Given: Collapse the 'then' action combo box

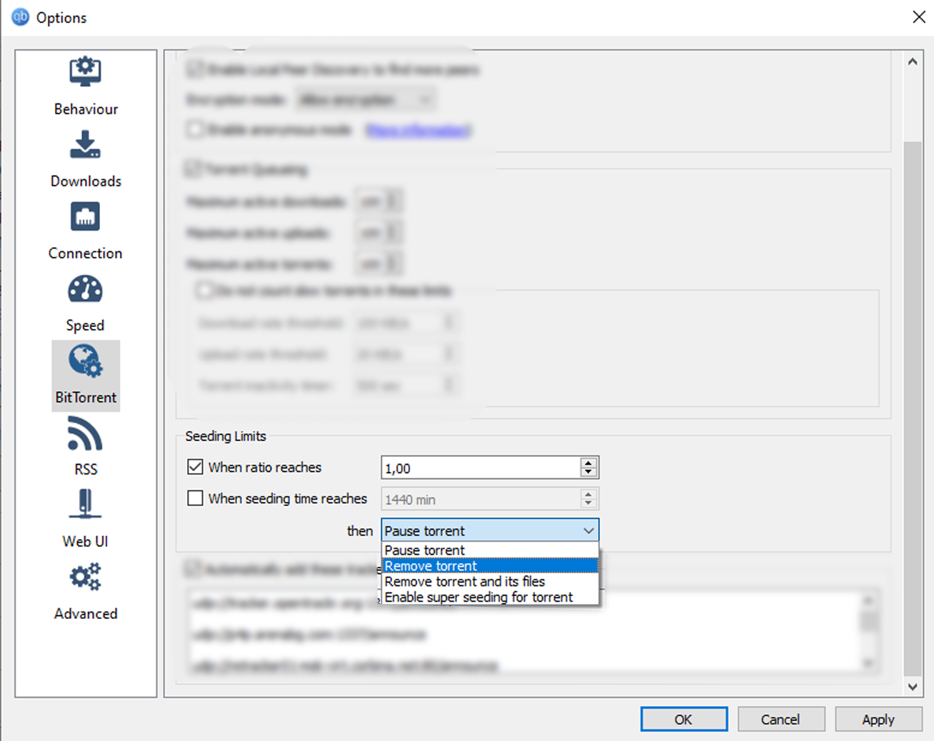Looking at the screenshot, I should (490, 530).
